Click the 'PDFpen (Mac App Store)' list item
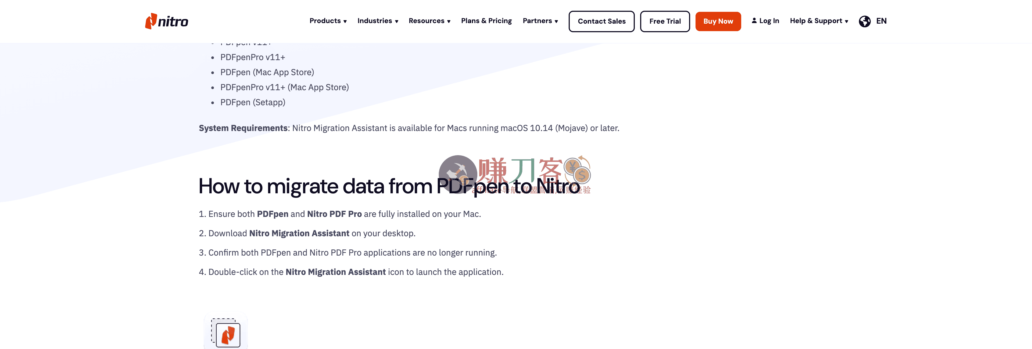 [267, 72]
